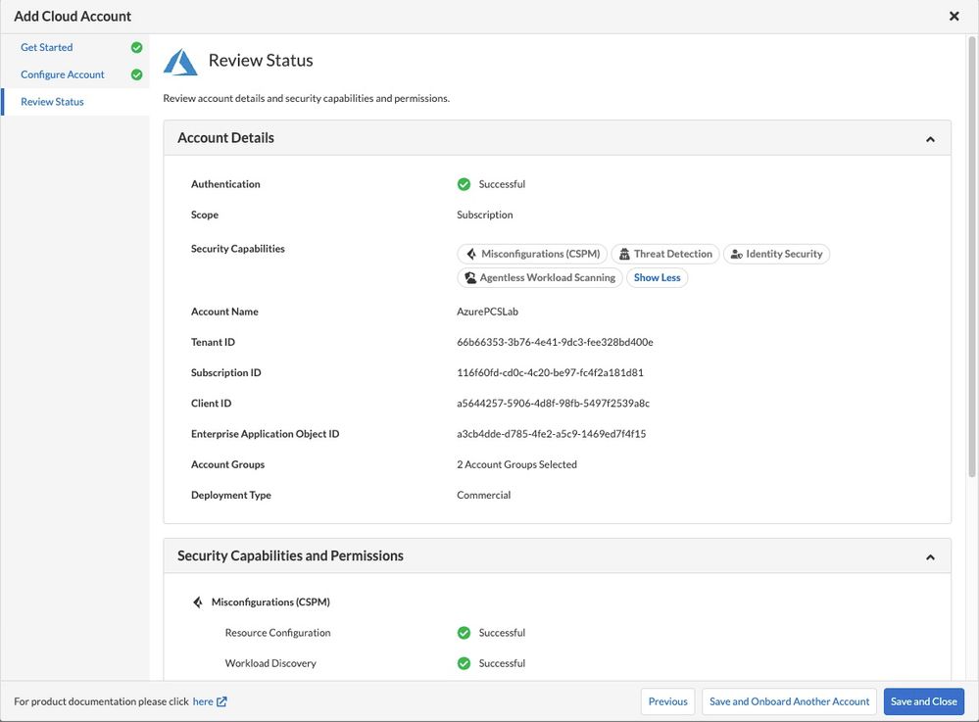Screen dimensions: 979x722
Task: Click the Agentless Workload Scanning chip
Action: [x=539, y=278]
